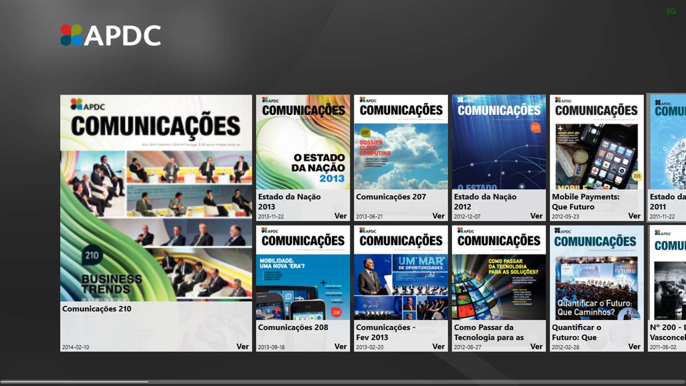Open the Comunicações Fev 2013 cover

click(x=401, y=273)
